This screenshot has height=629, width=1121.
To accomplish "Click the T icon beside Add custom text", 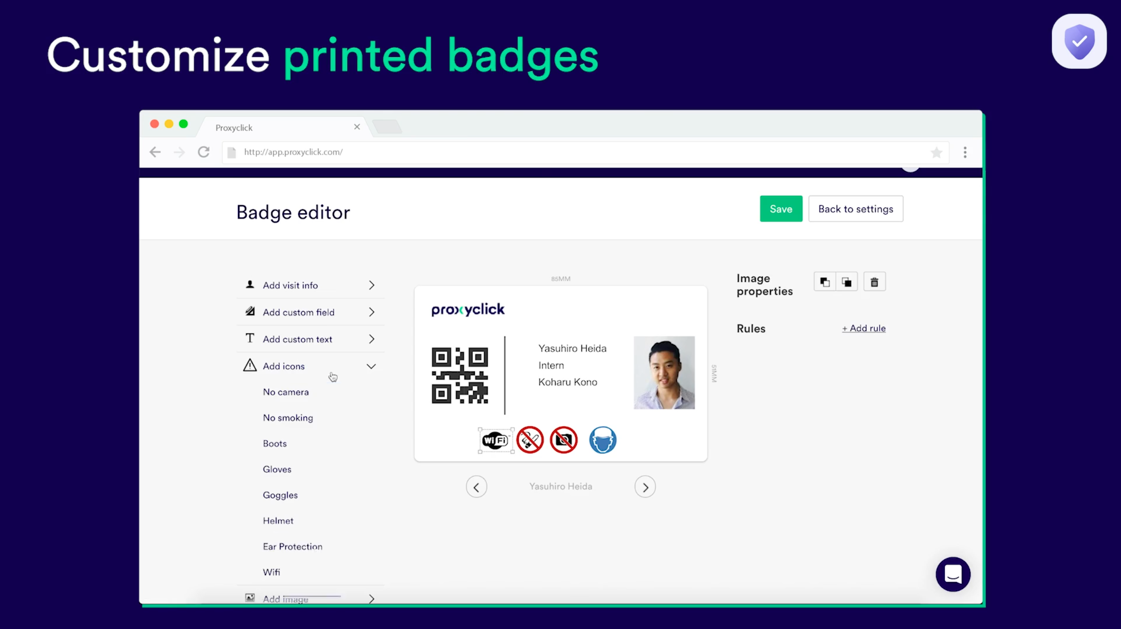I will click(250, 338).
